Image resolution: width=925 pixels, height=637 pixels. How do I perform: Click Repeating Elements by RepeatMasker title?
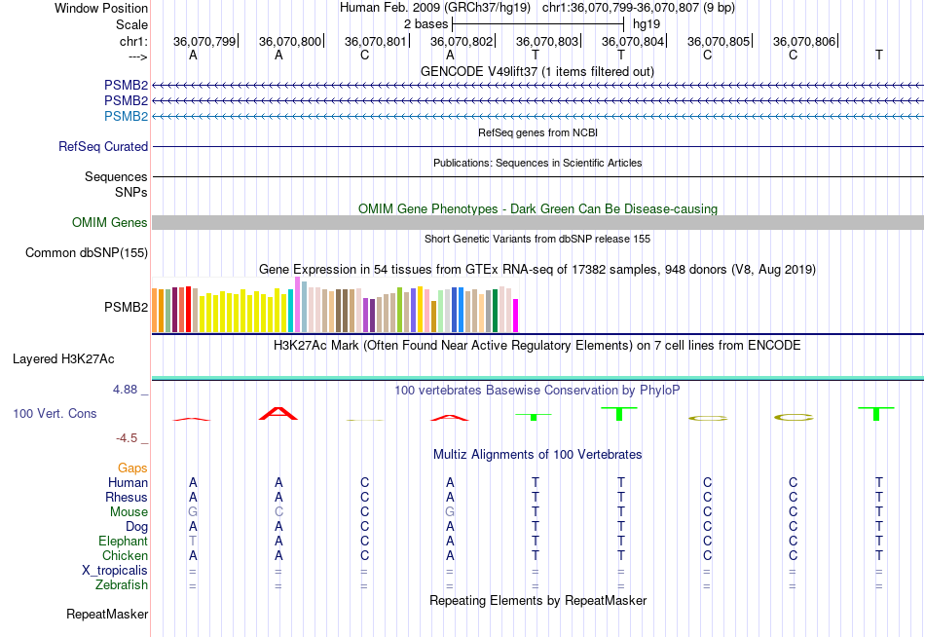pyautogui.click(x=537, y=600)
